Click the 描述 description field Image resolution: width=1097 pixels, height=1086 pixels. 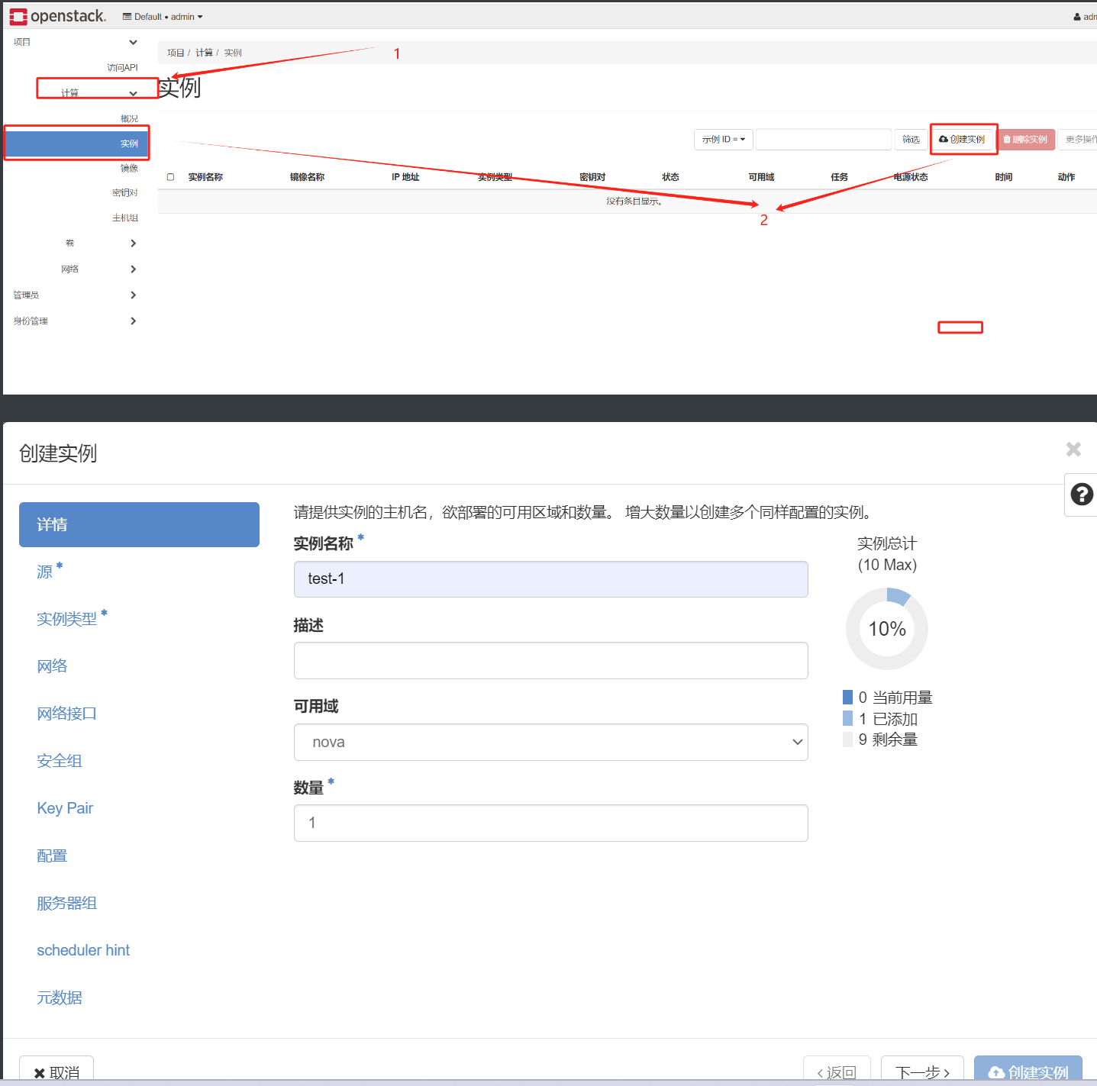550,660
